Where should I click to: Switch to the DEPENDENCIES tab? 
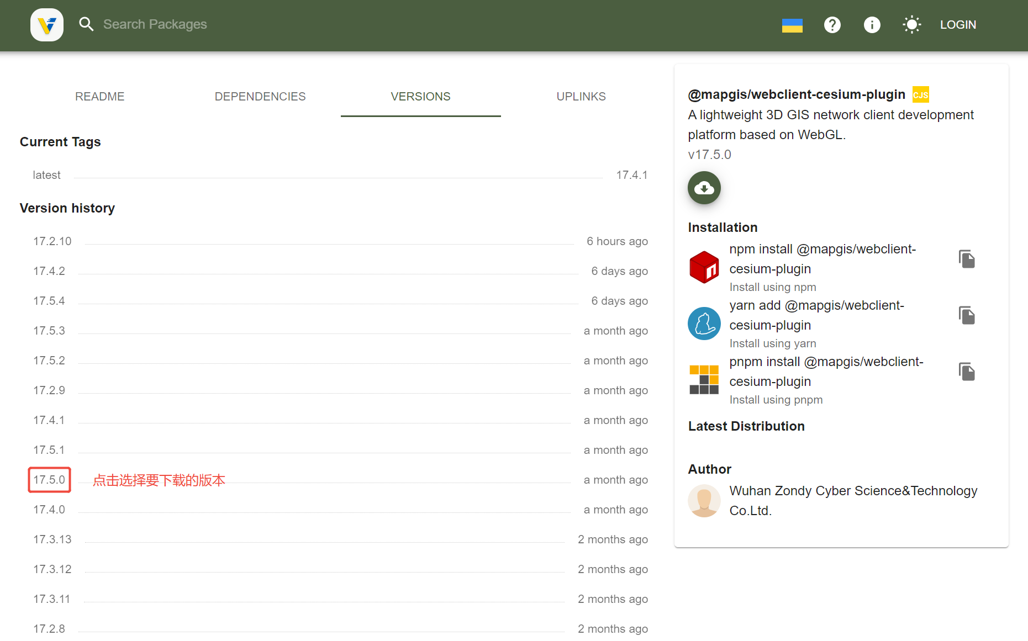pos(260,97)
